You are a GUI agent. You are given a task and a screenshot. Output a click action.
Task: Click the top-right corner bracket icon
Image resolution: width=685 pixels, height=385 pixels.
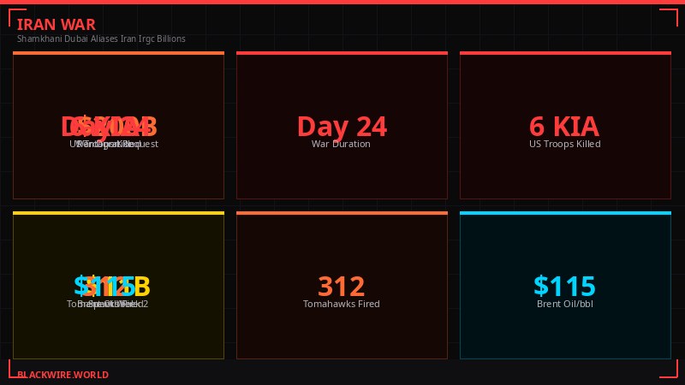[x=668, y=16]
